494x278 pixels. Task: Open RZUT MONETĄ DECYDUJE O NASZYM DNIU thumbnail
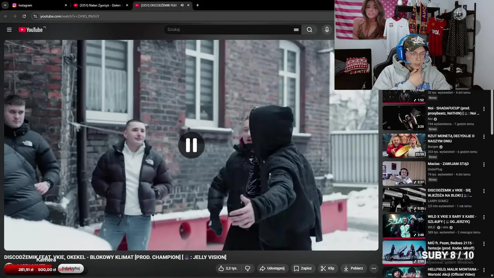click(404, 146)
